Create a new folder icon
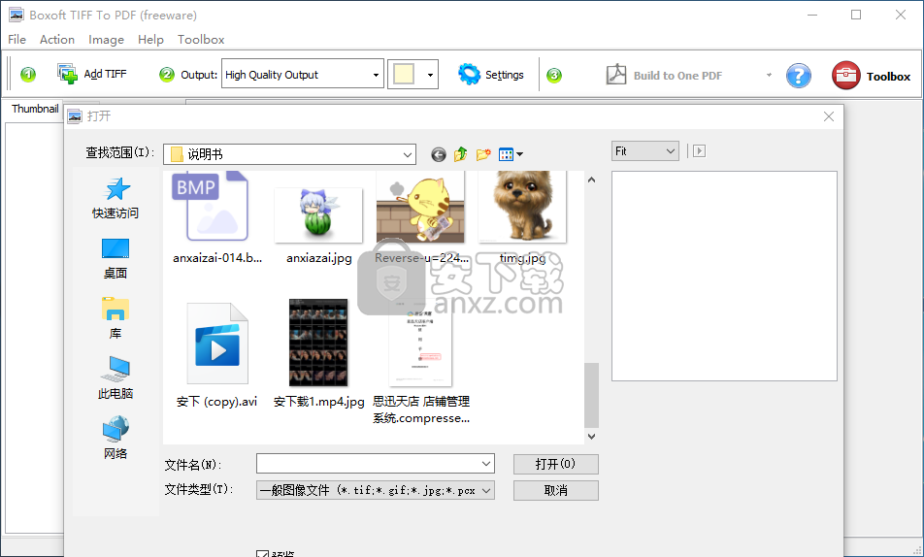This screenshot has height=557, width=924. point(483,154)
